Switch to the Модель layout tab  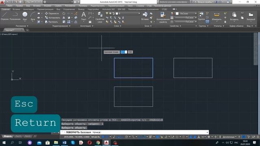coord(8,136)
